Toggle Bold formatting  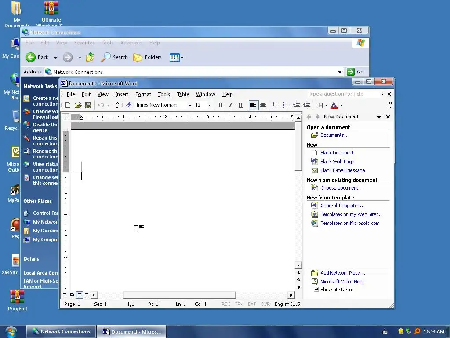click(x=220, y=105)
